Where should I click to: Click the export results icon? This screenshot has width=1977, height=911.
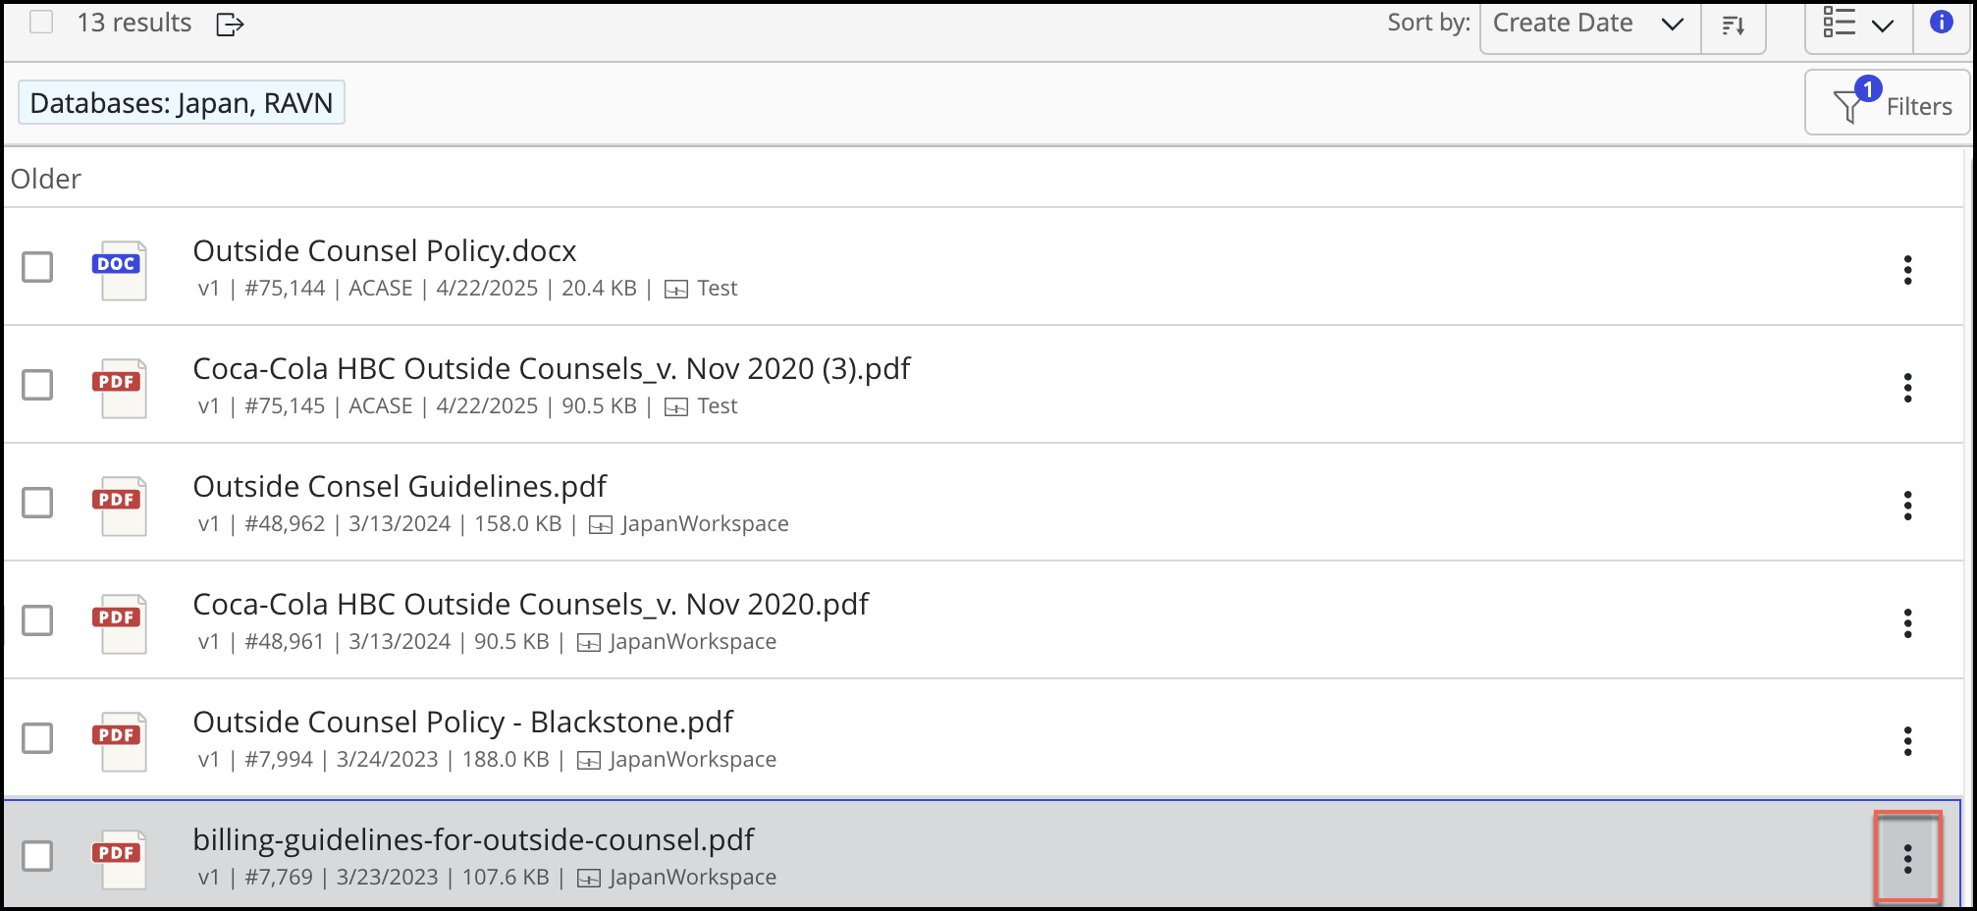[x=229, y=25]
